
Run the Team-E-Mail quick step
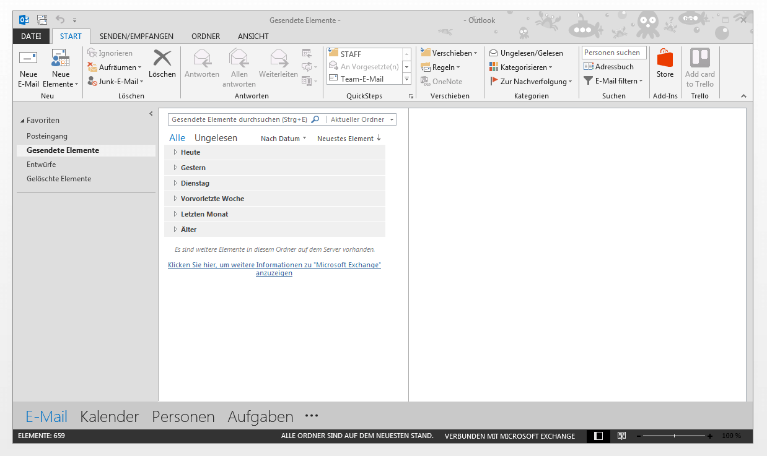[364, 79]
